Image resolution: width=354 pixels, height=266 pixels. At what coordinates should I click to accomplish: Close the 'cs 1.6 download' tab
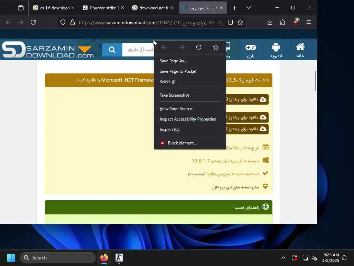73,8
